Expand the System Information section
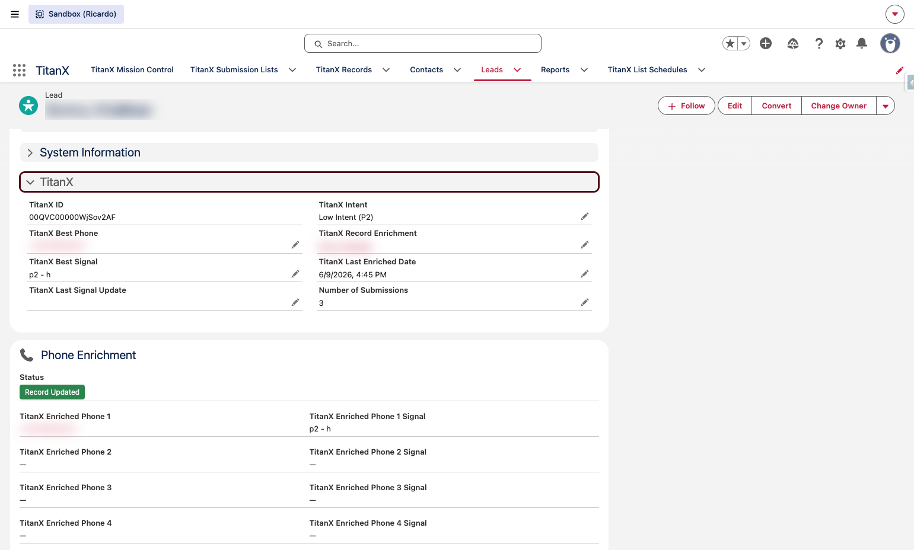This screenshot has height=550, width=914. (309, 152)
